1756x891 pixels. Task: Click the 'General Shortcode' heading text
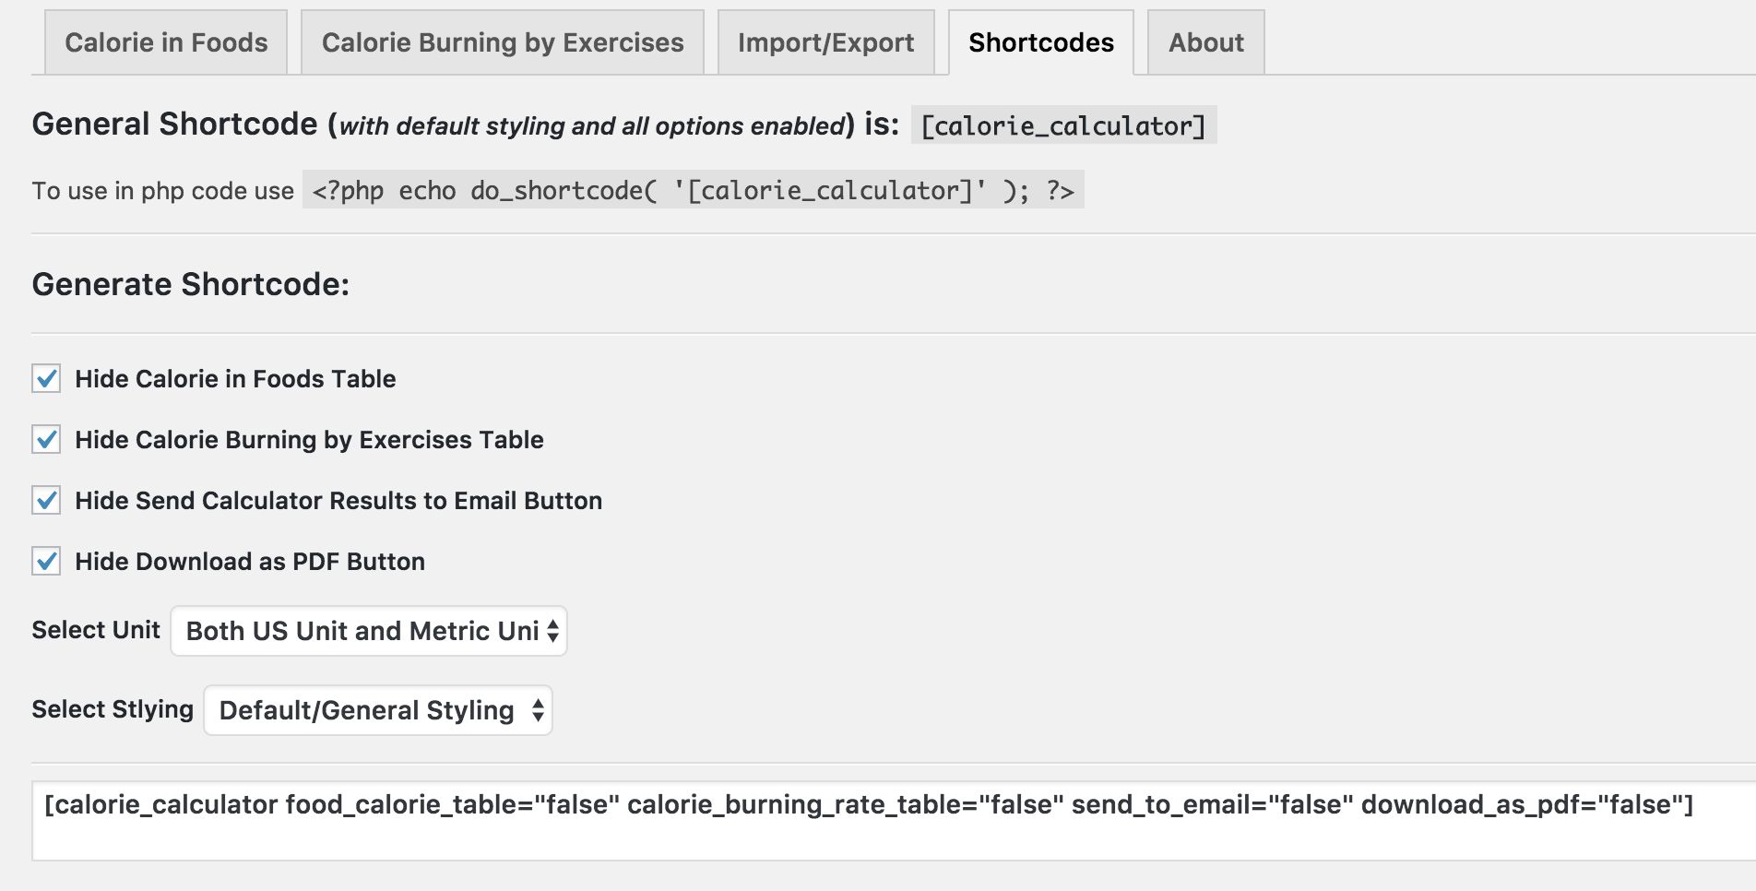pyautogui.click(x=175, y=124)
